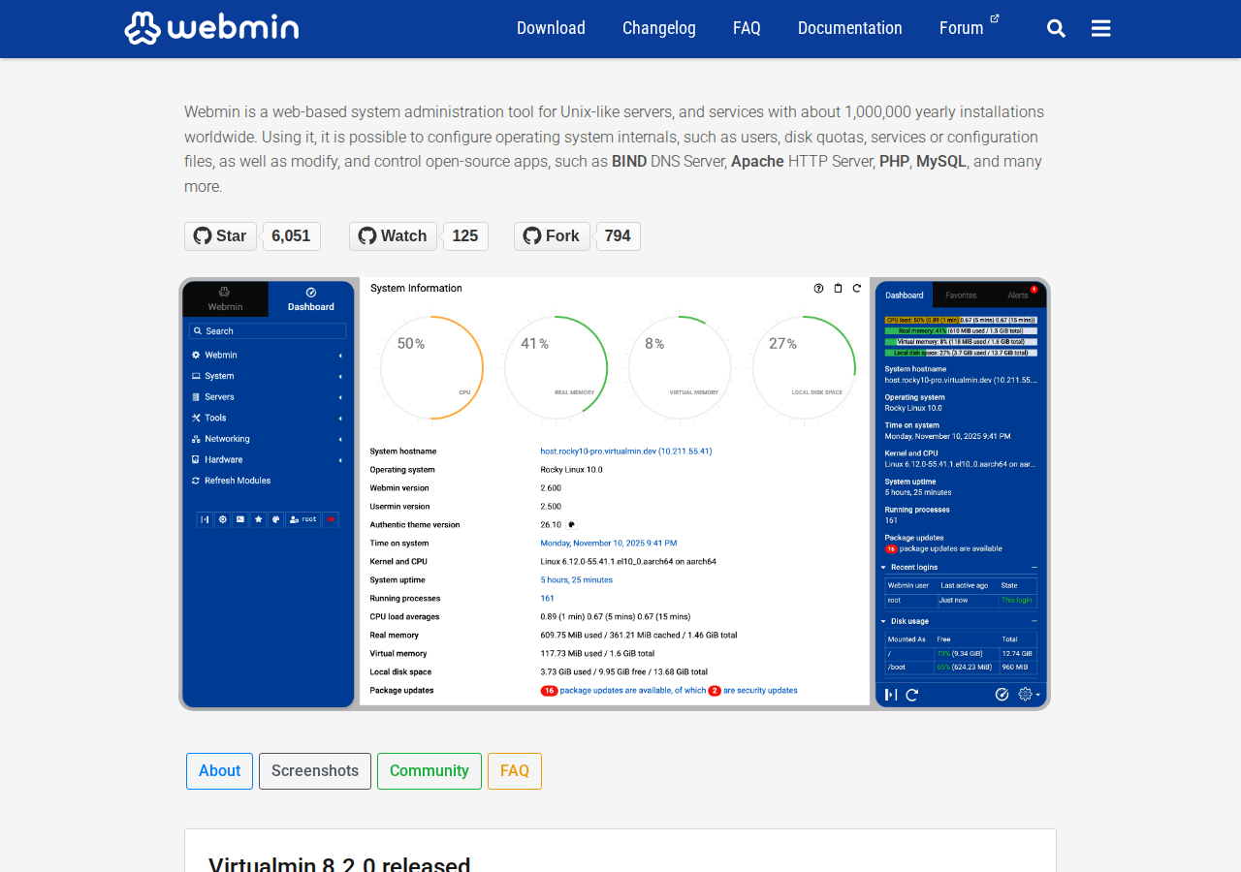
Task: Open the FAQ link in the header
Action: coord(747,28)
